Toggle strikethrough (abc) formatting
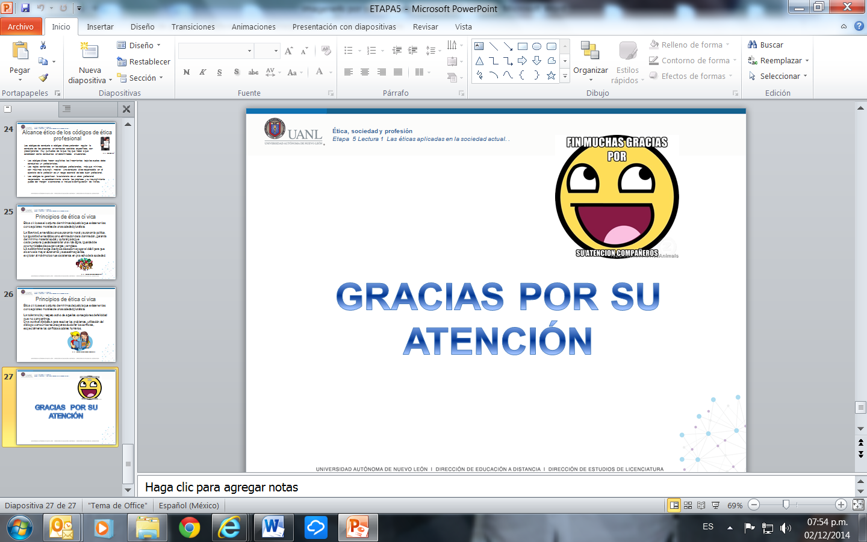Viewport: 867px width, 542px height. (253, 72)
